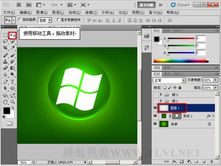The width and height of the screenshot is (221, 166).
Task: Show the 组 3 group visibility
Action: pyautogui.click(x=155, y=94)
